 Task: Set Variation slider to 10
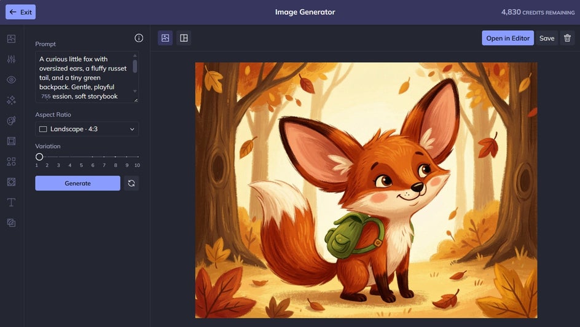(138, 157)
